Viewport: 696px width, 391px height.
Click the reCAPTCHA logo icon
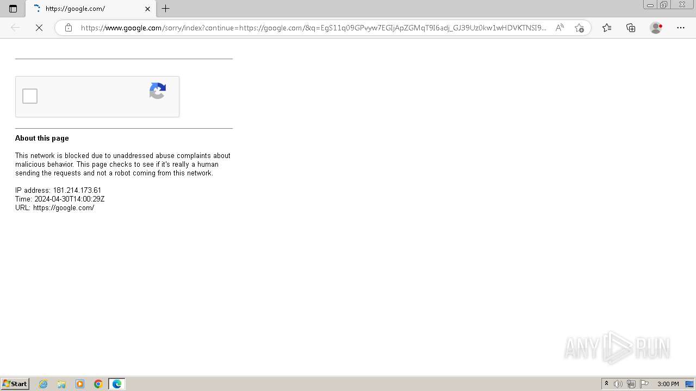point(158,91)
